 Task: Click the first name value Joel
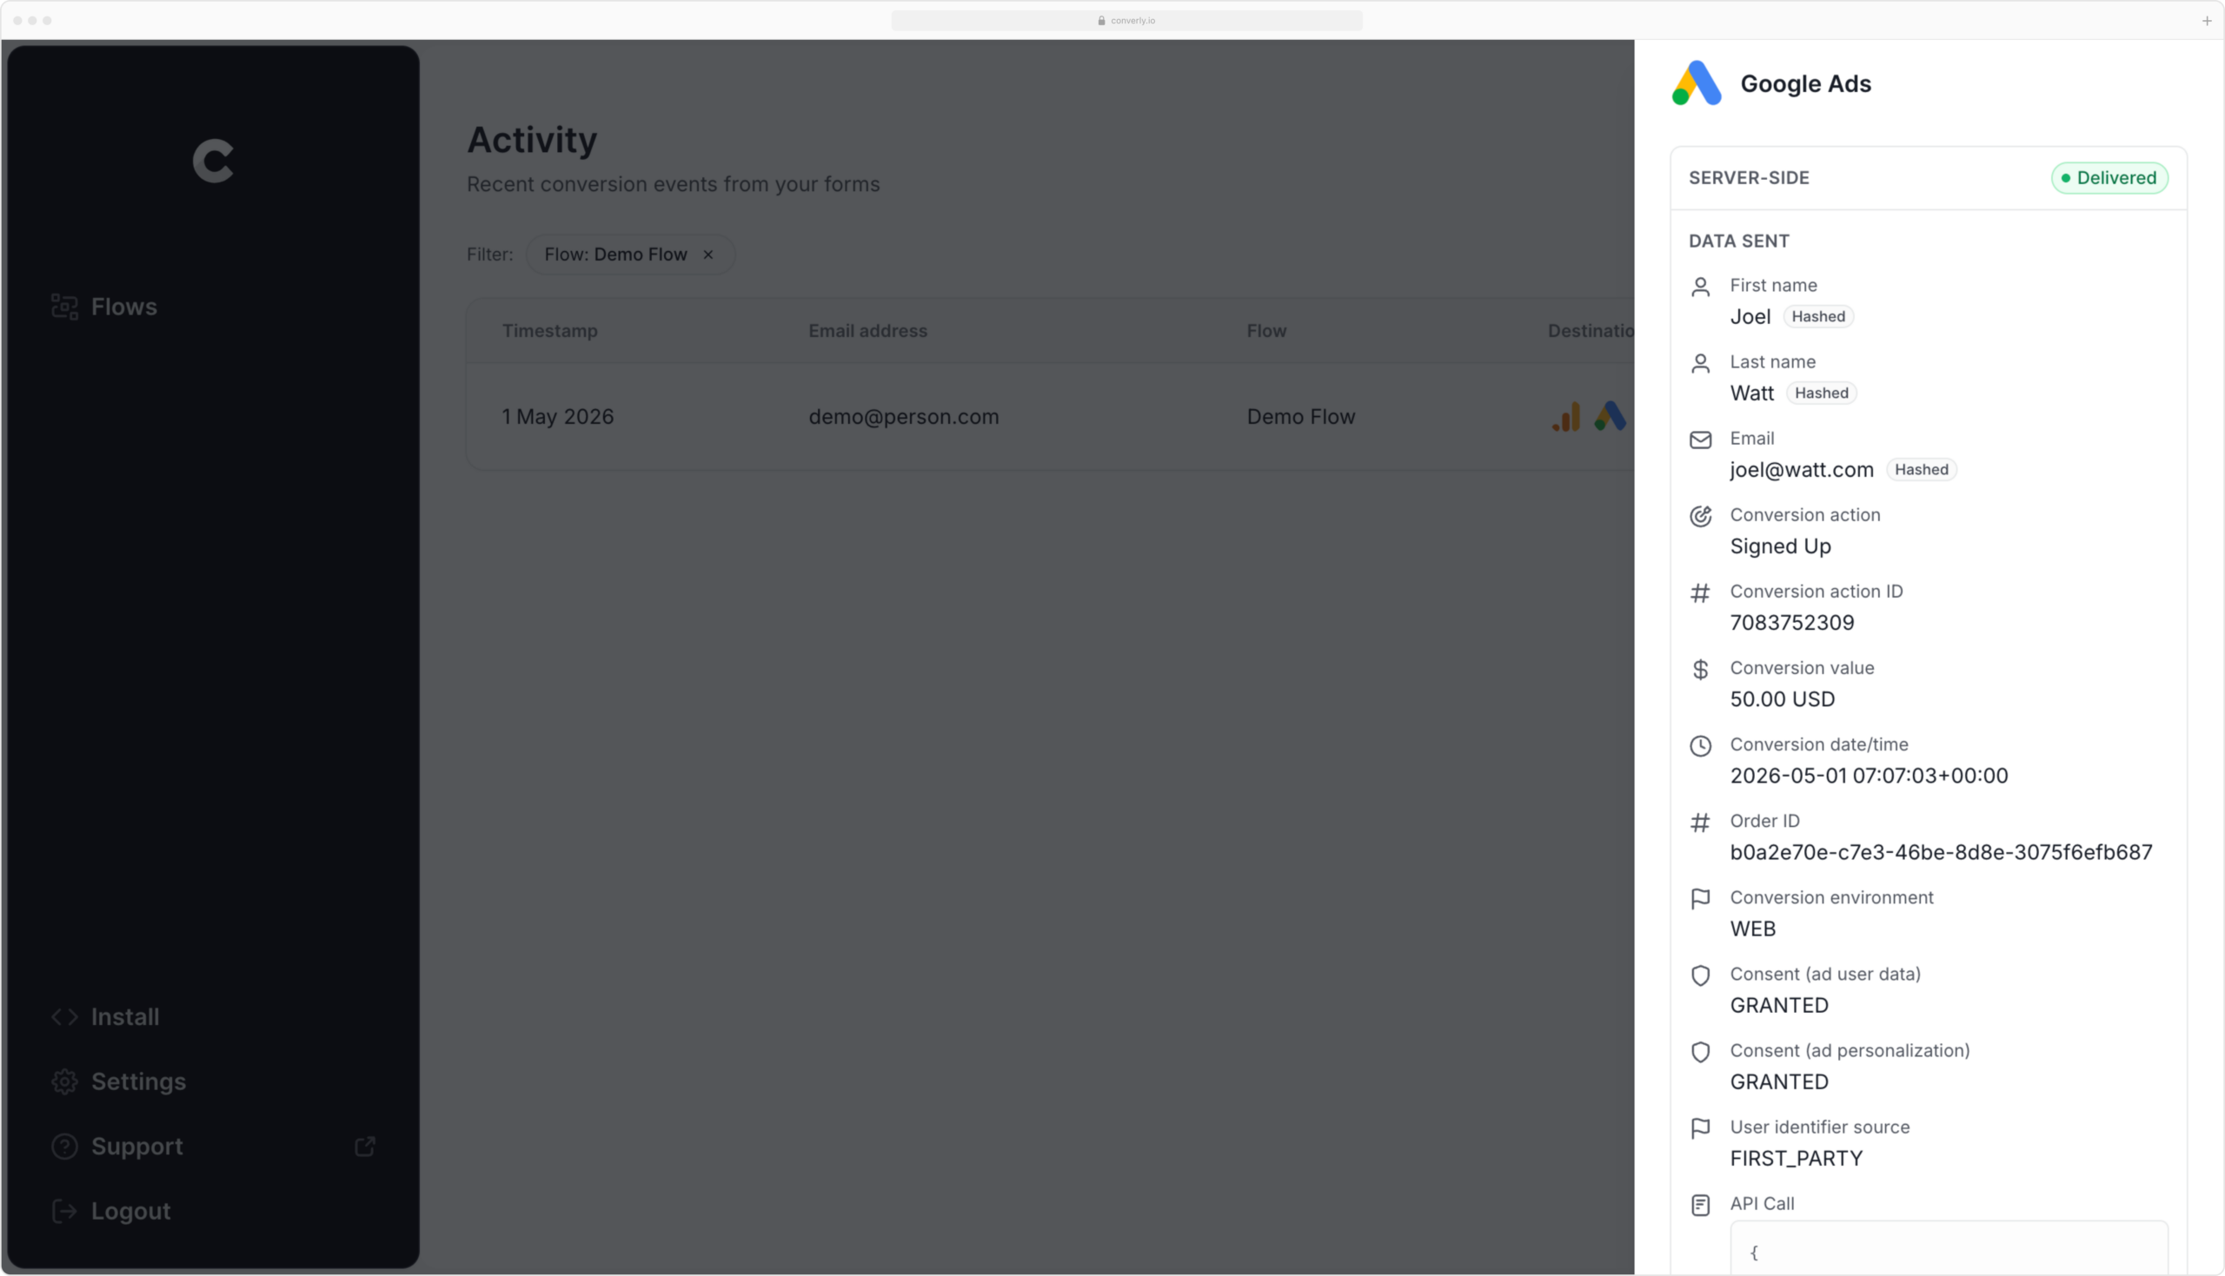tap(1750, 316)
